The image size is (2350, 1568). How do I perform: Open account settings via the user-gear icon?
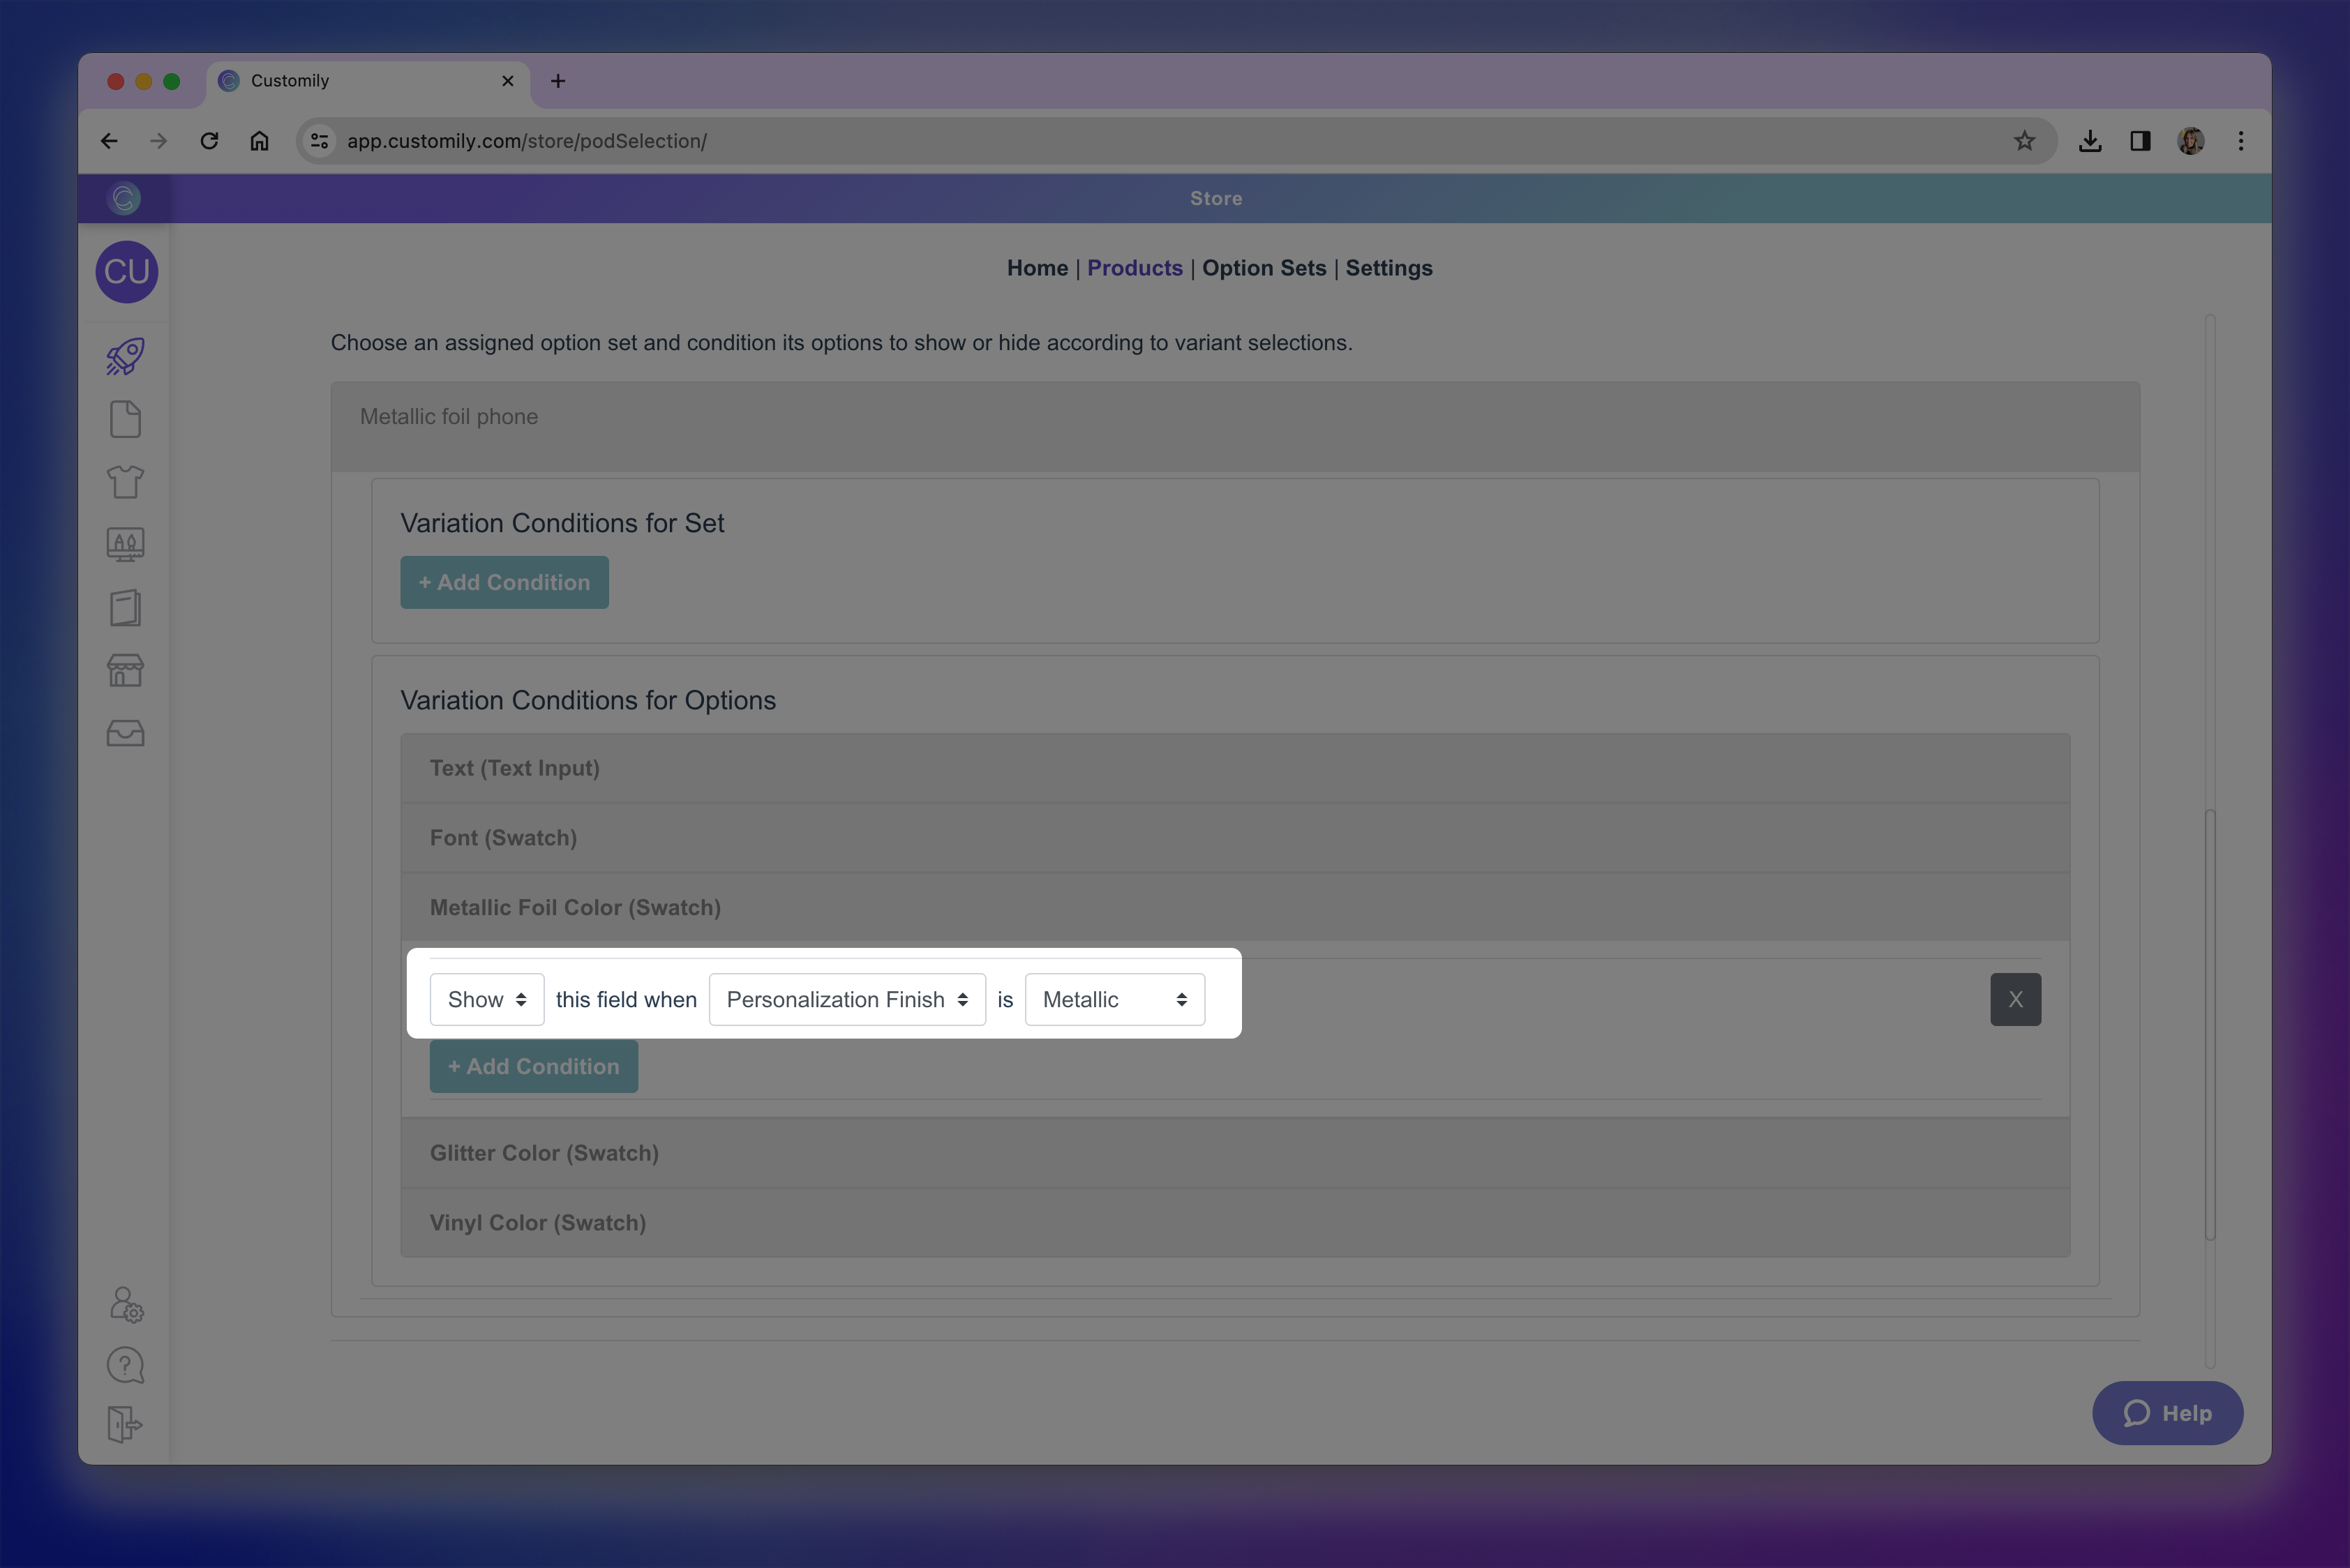[124, 1303]
